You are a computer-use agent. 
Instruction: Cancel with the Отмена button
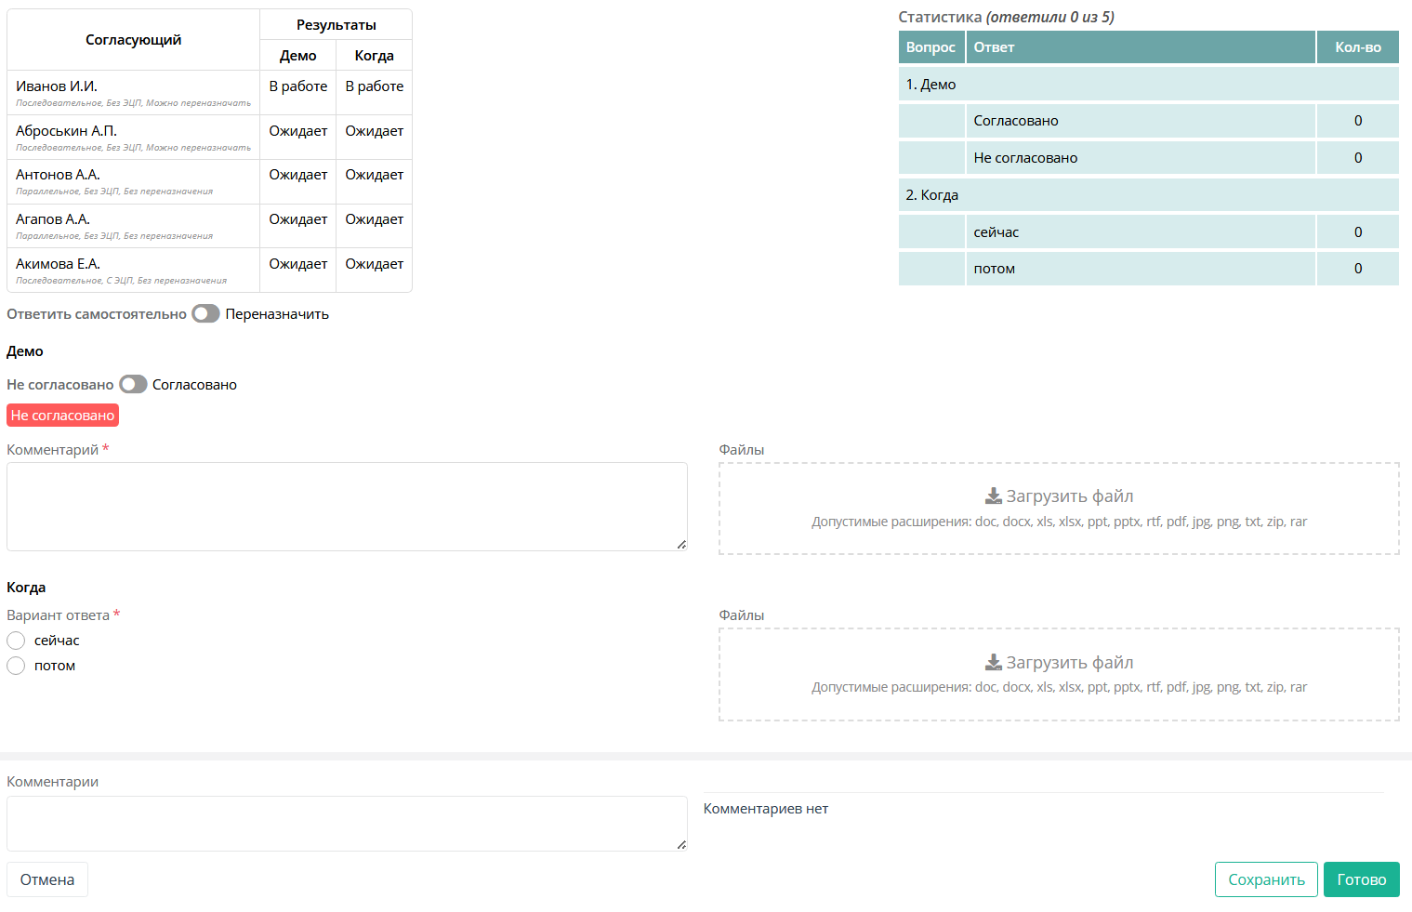pyautogui.click(x=47, y=879)
